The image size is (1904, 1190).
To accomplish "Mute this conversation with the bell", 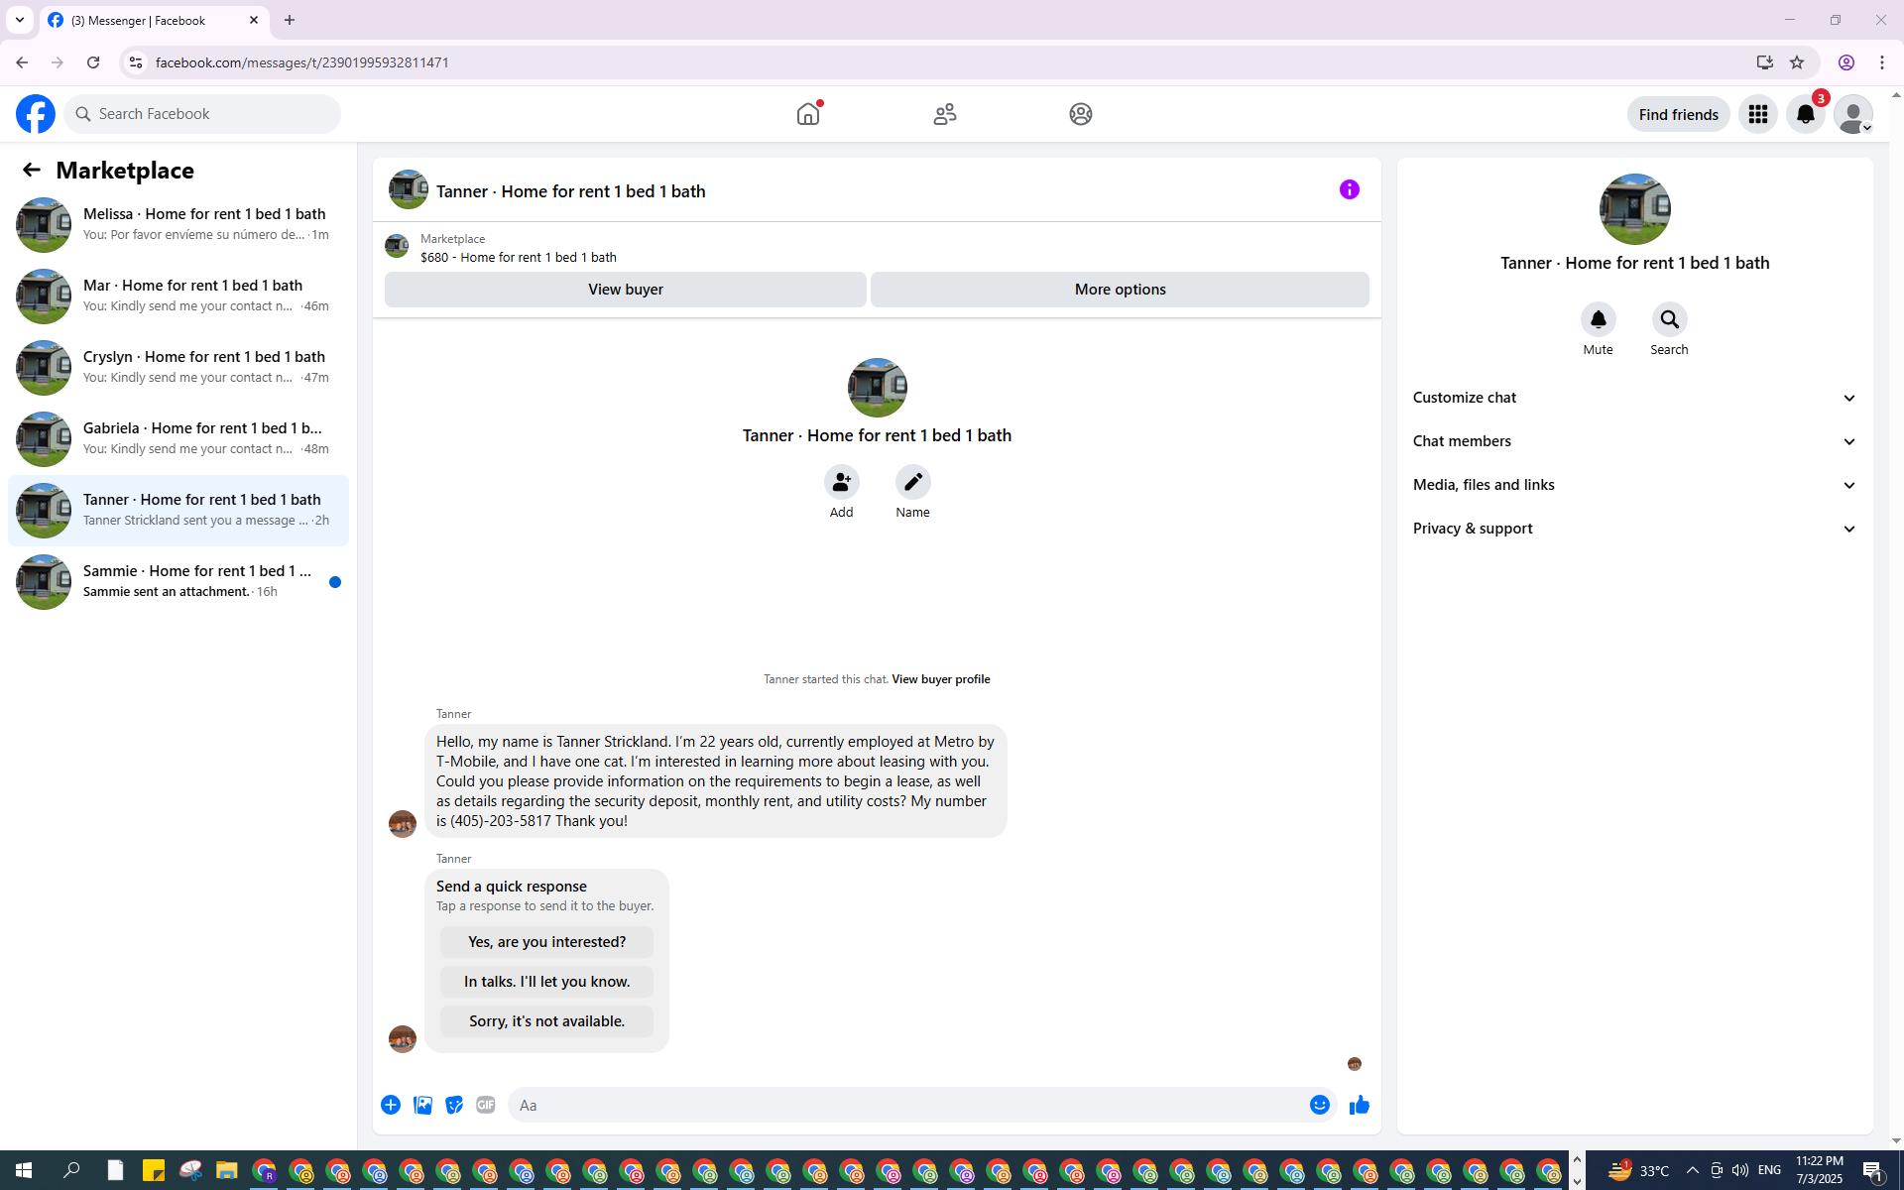I will pyautogui.click(x=1598, y=319).
